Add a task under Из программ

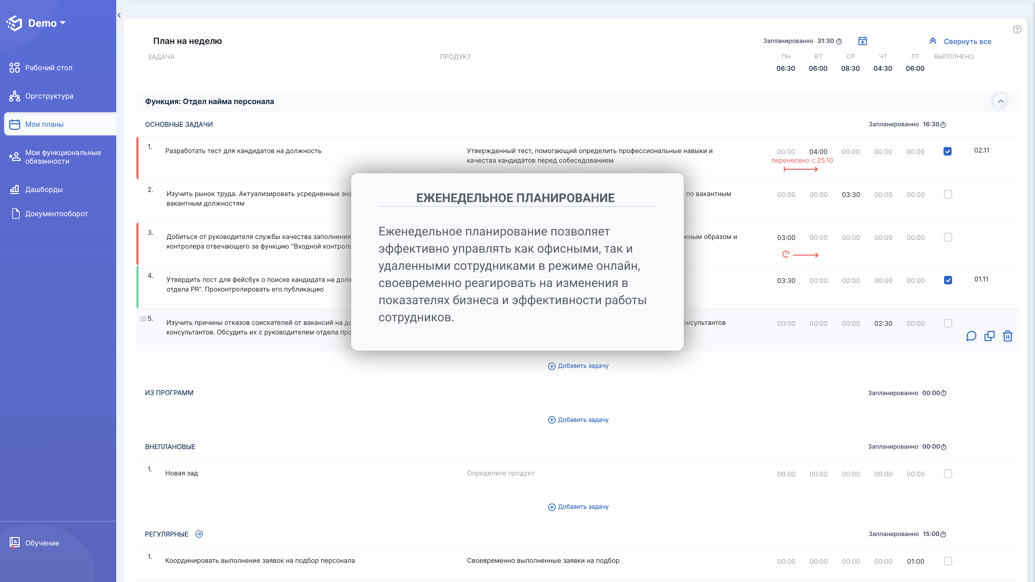[578, 420]
